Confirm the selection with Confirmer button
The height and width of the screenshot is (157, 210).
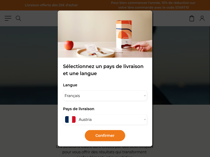click(x=105, y=136)
